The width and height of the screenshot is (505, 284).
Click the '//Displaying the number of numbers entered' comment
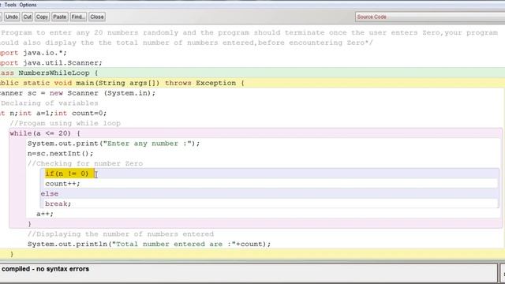click(121, 234)
